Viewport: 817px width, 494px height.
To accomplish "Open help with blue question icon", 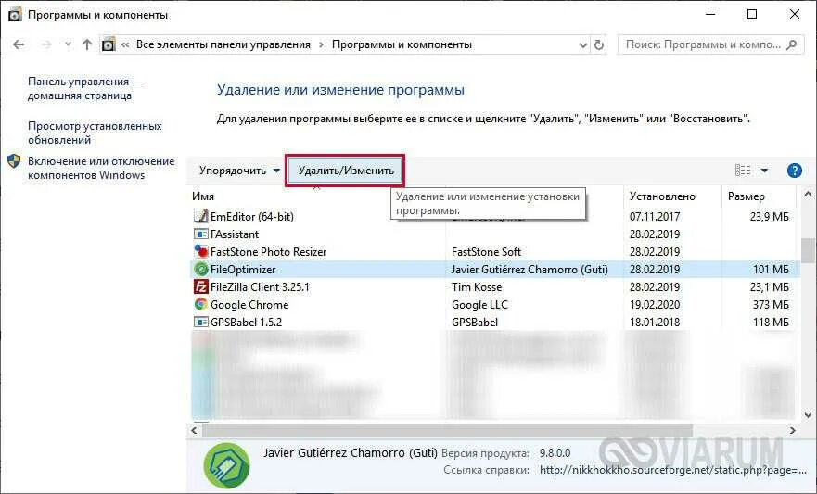I will coord(794,171).
